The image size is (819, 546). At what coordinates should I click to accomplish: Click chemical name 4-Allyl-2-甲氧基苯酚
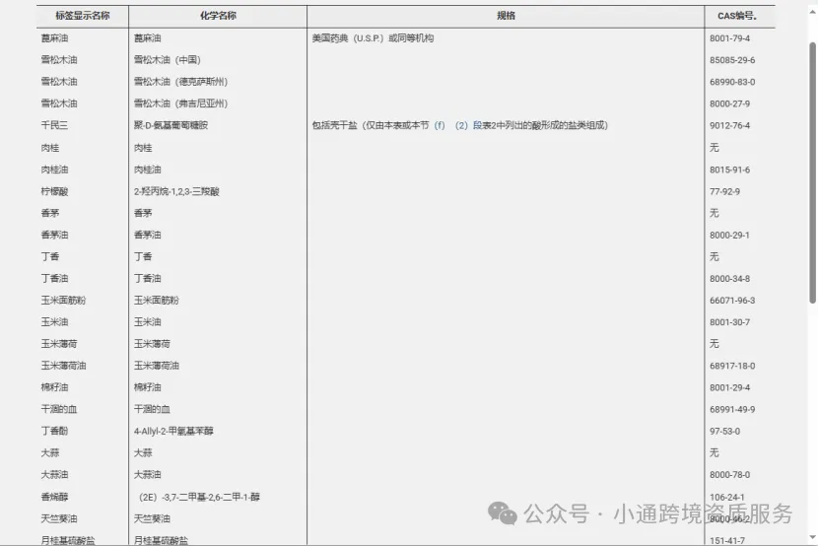tap(173, 431)
